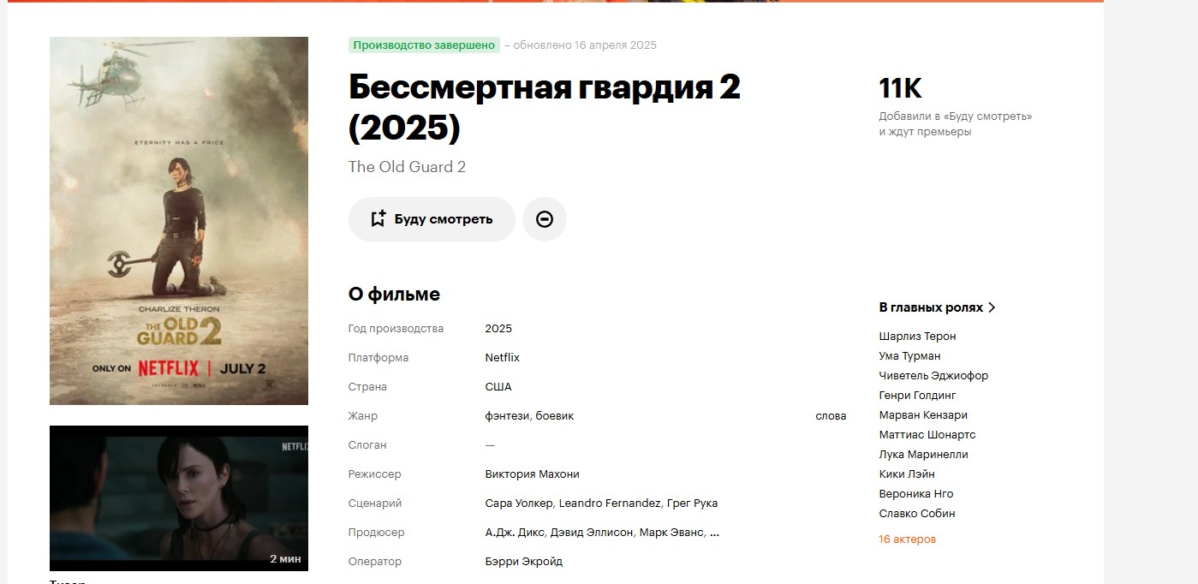Click the «2 мин» duration label on teaser
The height and width of the screenshot is (584, 1198).
point(285,559)
